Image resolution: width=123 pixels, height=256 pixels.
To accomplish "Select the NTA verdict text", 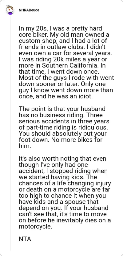I will point(25,239).
